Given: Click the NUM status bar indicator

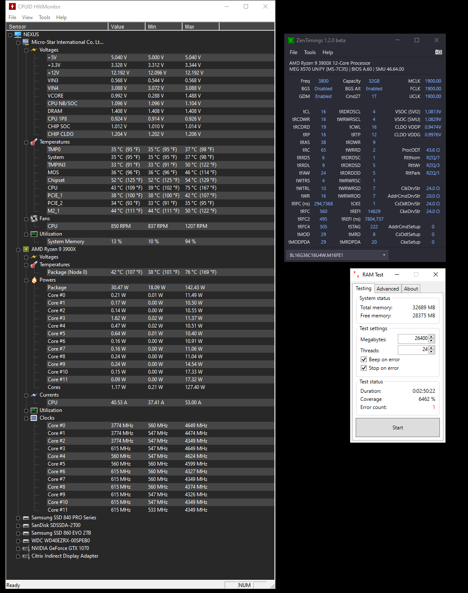Looking at the screenshot, I should point(245,585).
